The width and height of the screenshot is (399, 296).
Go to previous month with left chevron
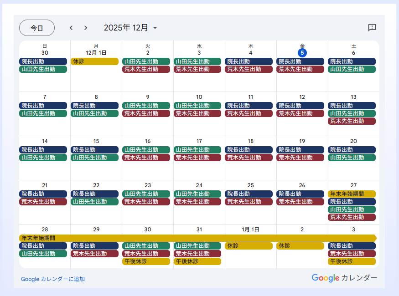[71, 28]
